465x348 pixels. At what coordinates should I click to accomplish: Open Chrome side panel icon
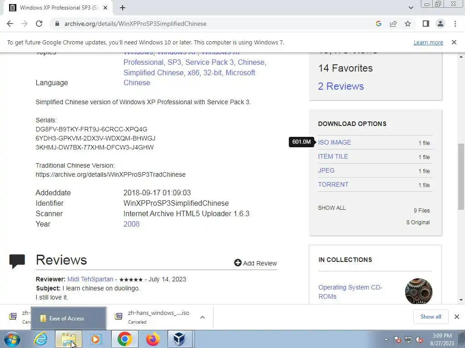point(426,24)
